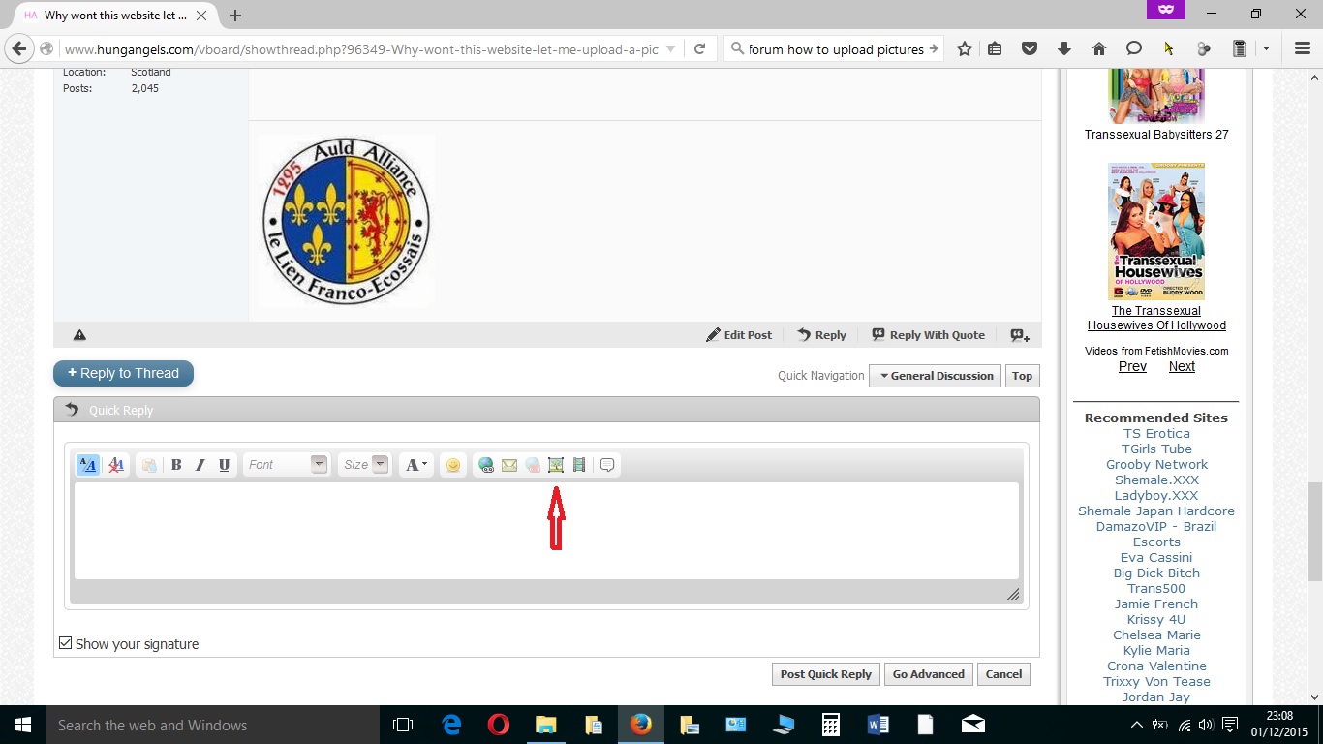The width and height of the screenshot is (1323, 744).
Task: Click the grey bubbles extension icon
Action: point(1204,48)
